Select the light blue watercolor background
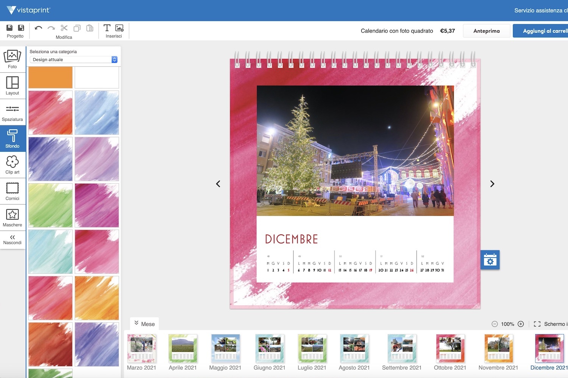The height and width of the screenshot is (378, 568). (x=97, y=113)
